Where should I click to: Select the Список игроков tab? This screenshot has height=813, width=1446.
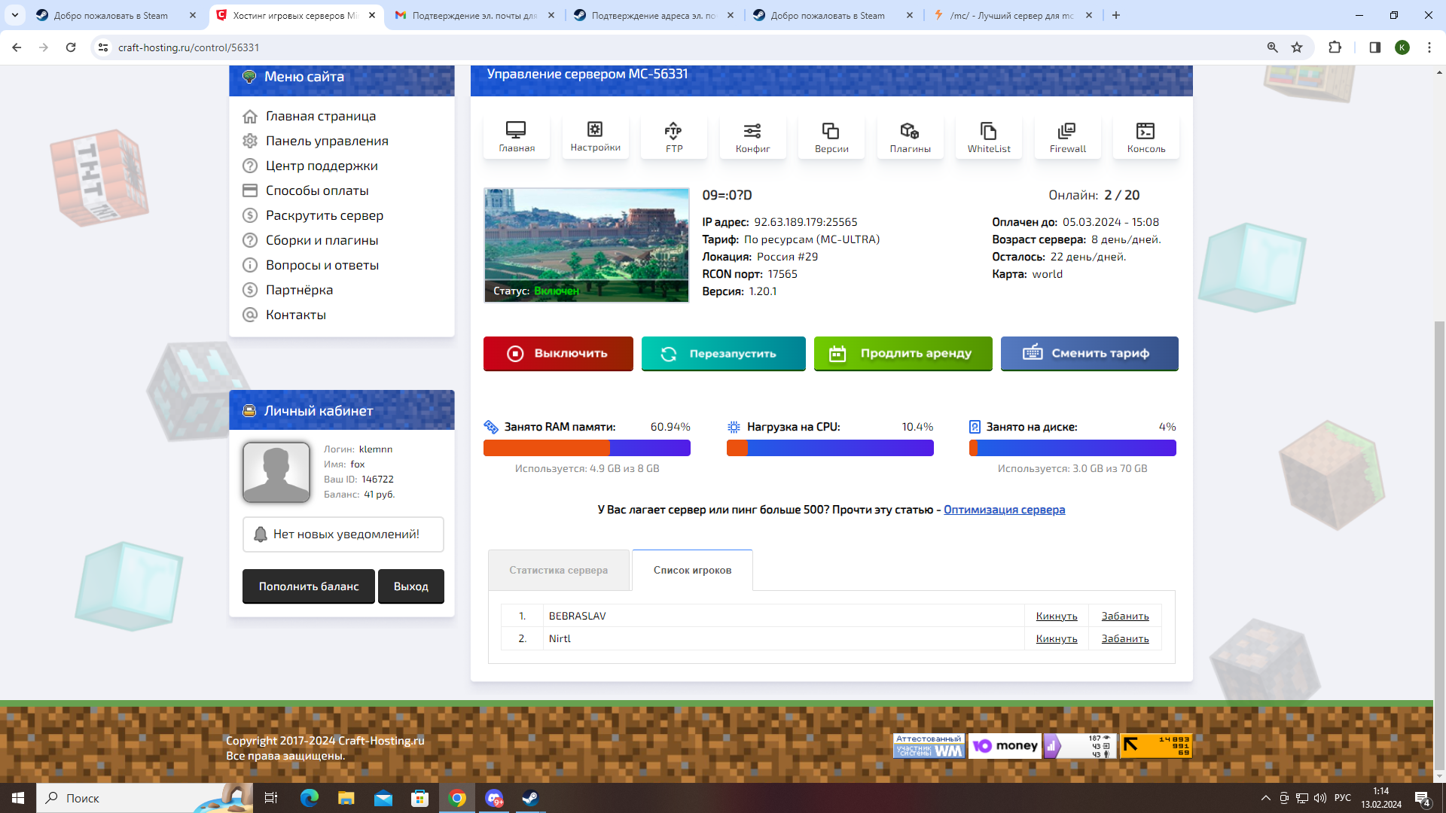[x=692, y=570]
